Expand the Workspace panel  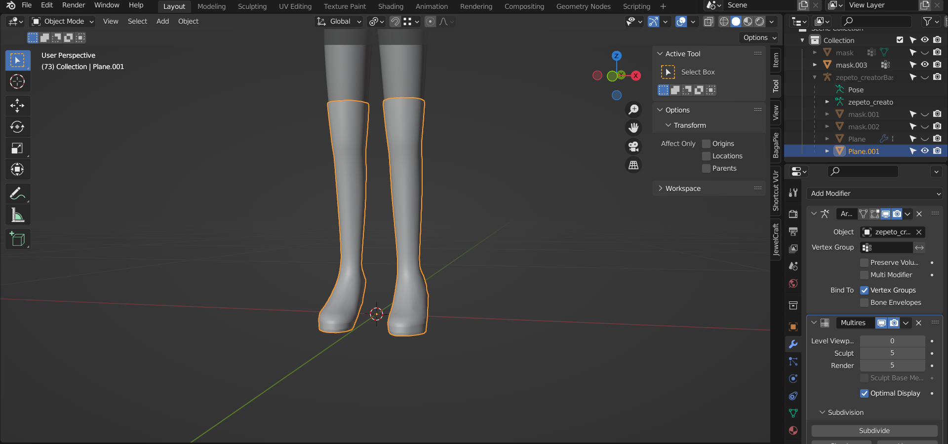click(x=682, y=188)
